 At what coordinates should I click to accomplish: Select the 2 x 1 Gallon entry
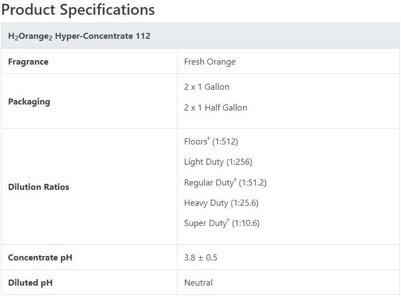pos(207,87)
